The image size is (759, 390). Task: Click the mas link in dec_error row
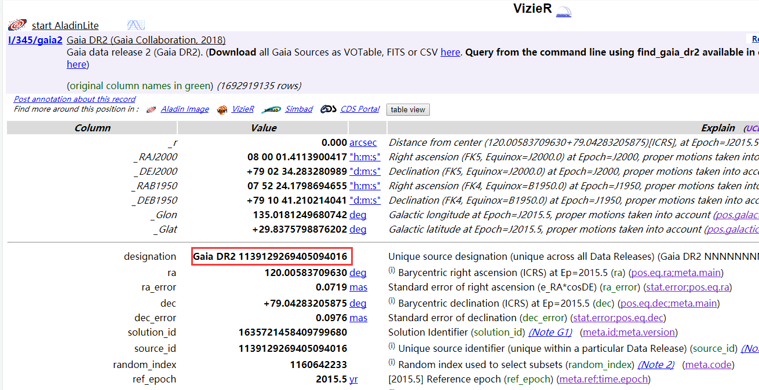359,318
